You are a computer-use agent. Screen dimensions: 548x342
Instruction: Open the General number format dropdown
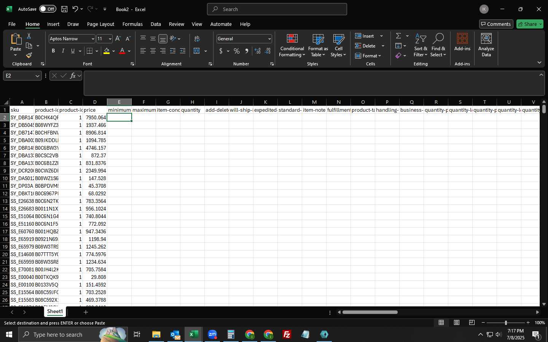(269, 39)
